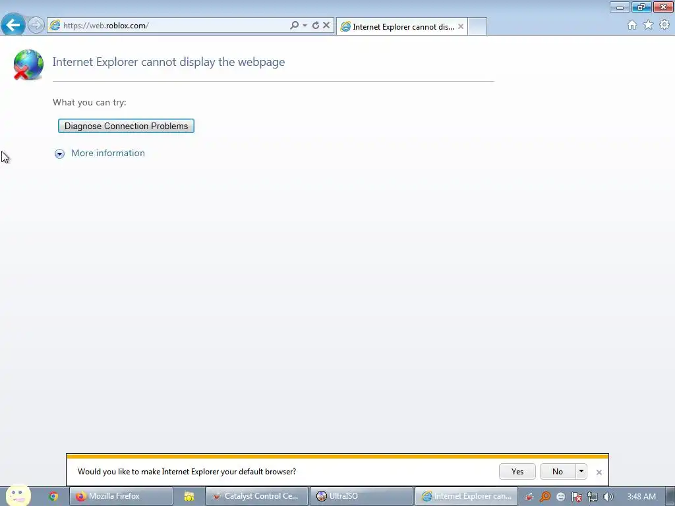
Task: Open Action Center flag tray icon
Action: tap(576, 497)
